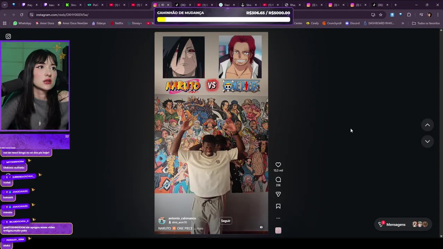The width and height of the screenshot is (443, 249).
Task: Click the Instagram logo icon at top left
Action: [8, 36]
